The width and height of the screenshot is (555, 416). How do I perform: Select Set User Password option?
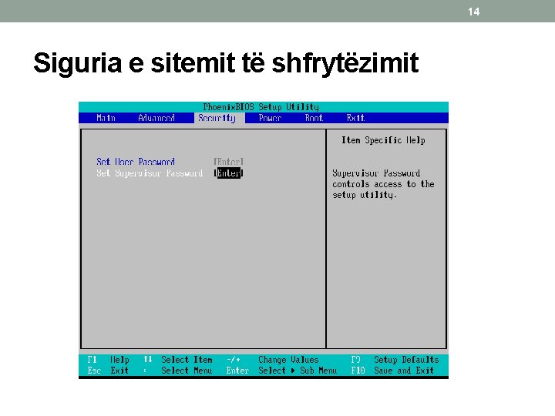click(136, 162)
